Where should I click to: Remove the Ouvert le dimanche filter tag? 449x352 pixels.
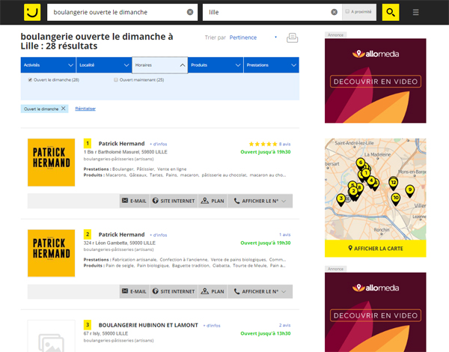pyautogui.click(x=64, y=109)
